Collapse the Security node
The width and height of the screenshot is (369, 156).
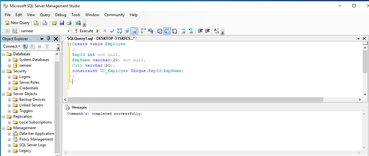point(3,71)
